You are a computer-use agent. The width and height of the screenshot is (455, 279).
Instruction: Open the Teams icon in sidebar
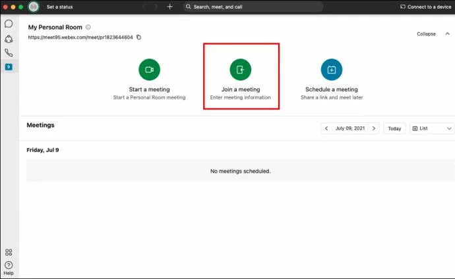point(9,38)
